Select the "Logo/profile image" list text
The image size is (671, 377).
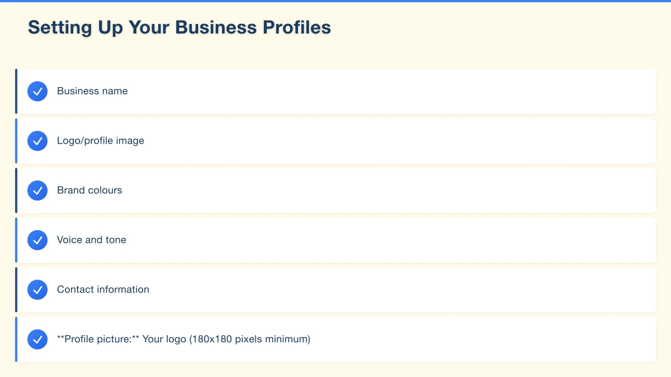101,141
